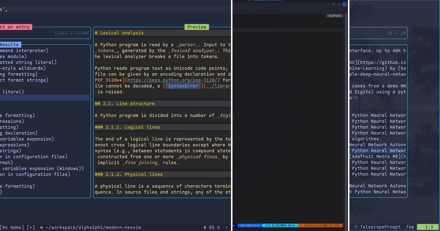Click the folder icon beside the workspace path
Image resolution: width=440 pixels, height=231 pixels.
(x=42, y=227)
